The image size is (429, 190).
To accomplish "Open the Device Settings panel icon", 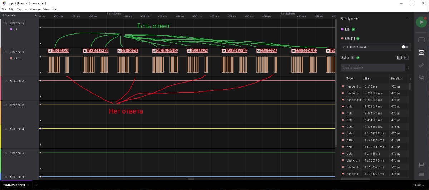I will tap(421, 39).
